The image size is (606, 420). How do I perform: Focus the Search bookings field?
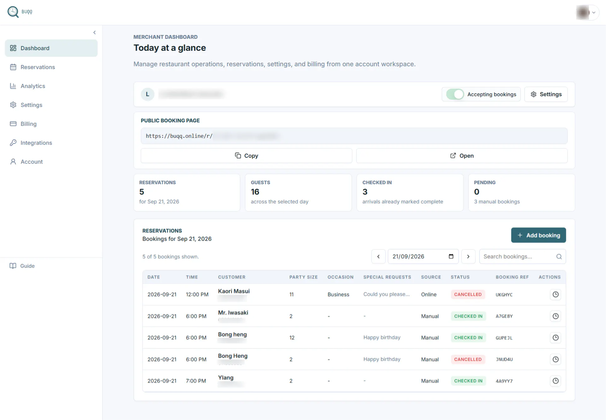(x=522, y=257)
